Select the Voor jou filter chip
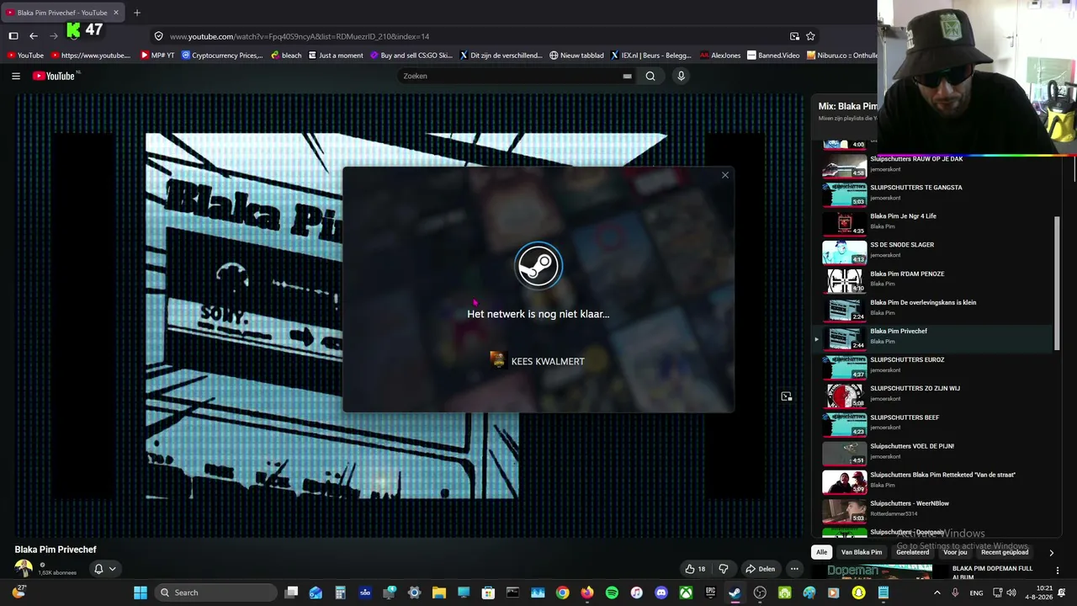 (x=955, y=552)
